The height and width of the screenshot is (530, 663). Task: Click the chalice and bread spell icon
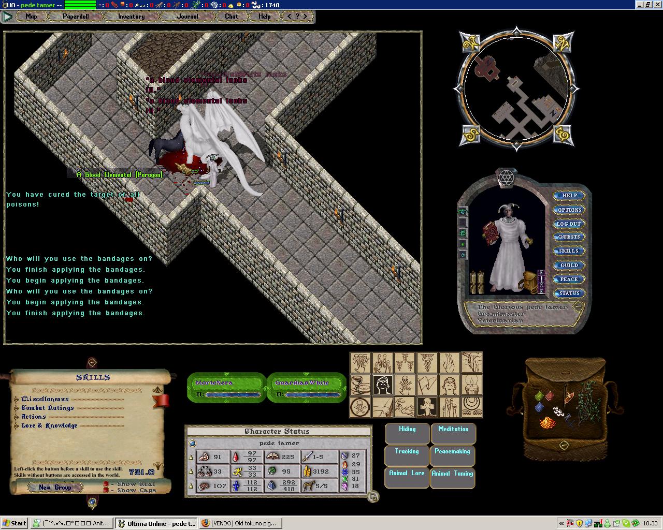pos(361,385)
